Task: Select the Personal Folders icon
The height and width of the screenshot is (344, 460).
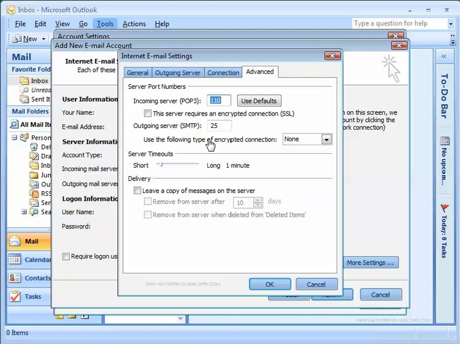Action: click(24, 137)
